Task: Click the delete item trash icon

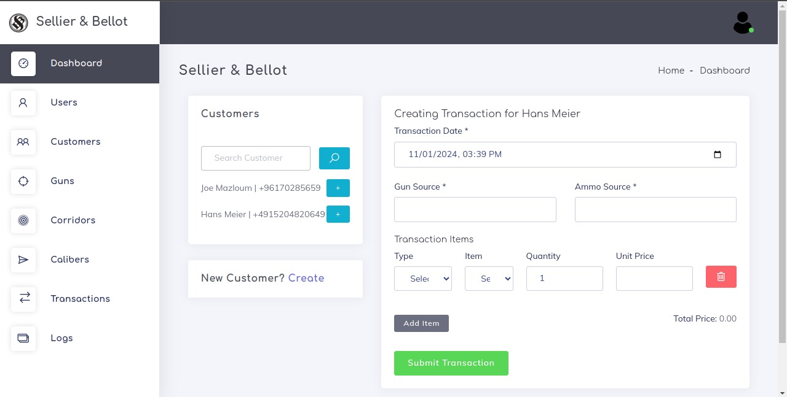Action: [x=721, y=277]
